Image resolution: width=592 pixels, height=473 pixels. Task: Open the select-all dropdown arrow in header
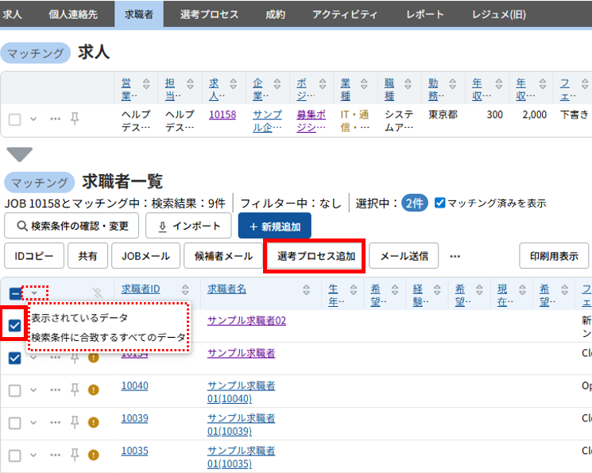tap(34, 293)
